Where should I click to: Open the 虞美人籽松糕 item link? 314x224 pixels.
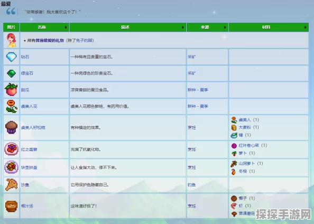33,127
